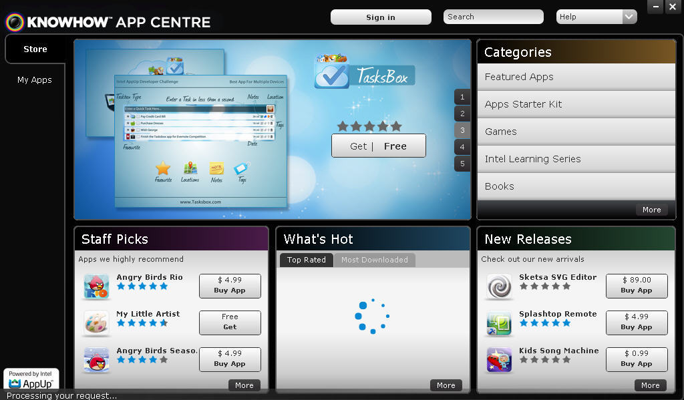
Task: Select slide 2 in the banner carousel
Action: pyautogui.click(x=462, y=114)
